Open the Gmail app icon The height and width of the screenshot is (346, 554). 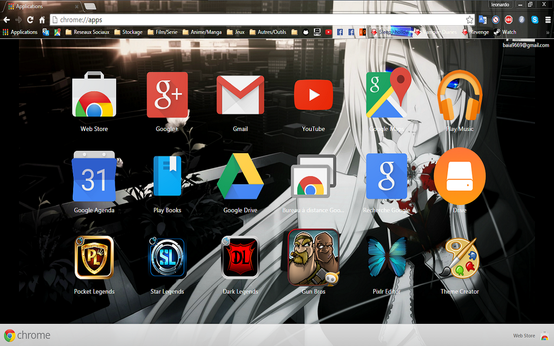pyautogui.click(x=240, y=95)
